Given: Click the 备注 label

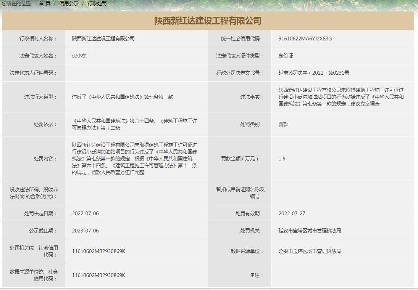Looking at the screenshot, I should [257, 275].
